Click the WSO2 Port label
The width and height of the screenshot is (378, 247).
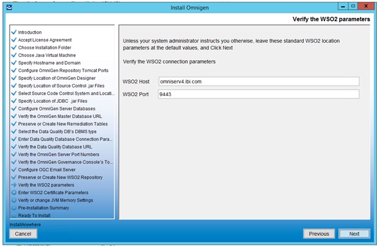click(x=135, y=94)
